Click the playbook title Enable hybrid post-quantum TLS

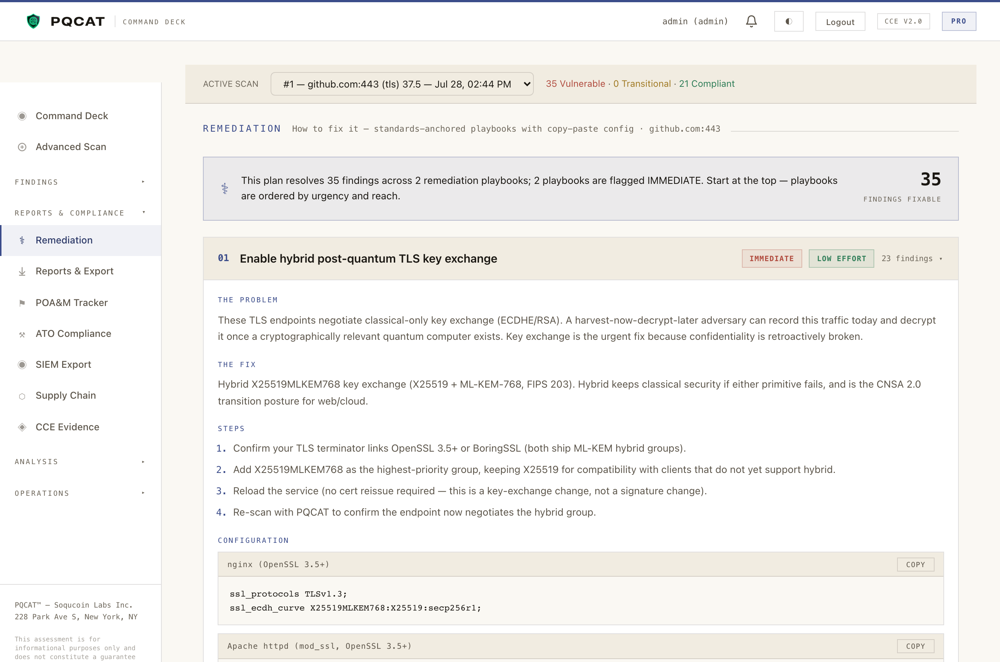tap(368, 259)
